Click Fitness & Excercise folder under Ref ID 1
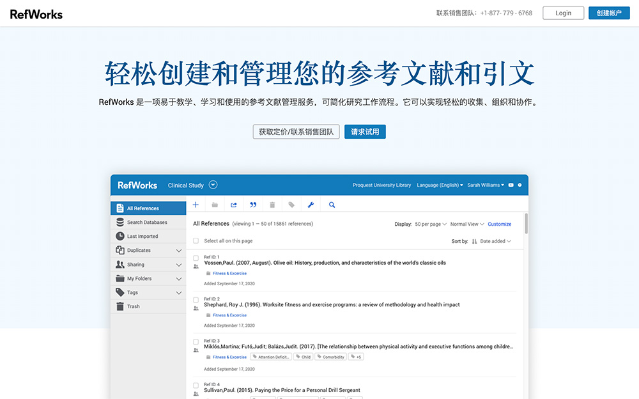The height and width of the screenshot is (399, 639). point(229,273)
